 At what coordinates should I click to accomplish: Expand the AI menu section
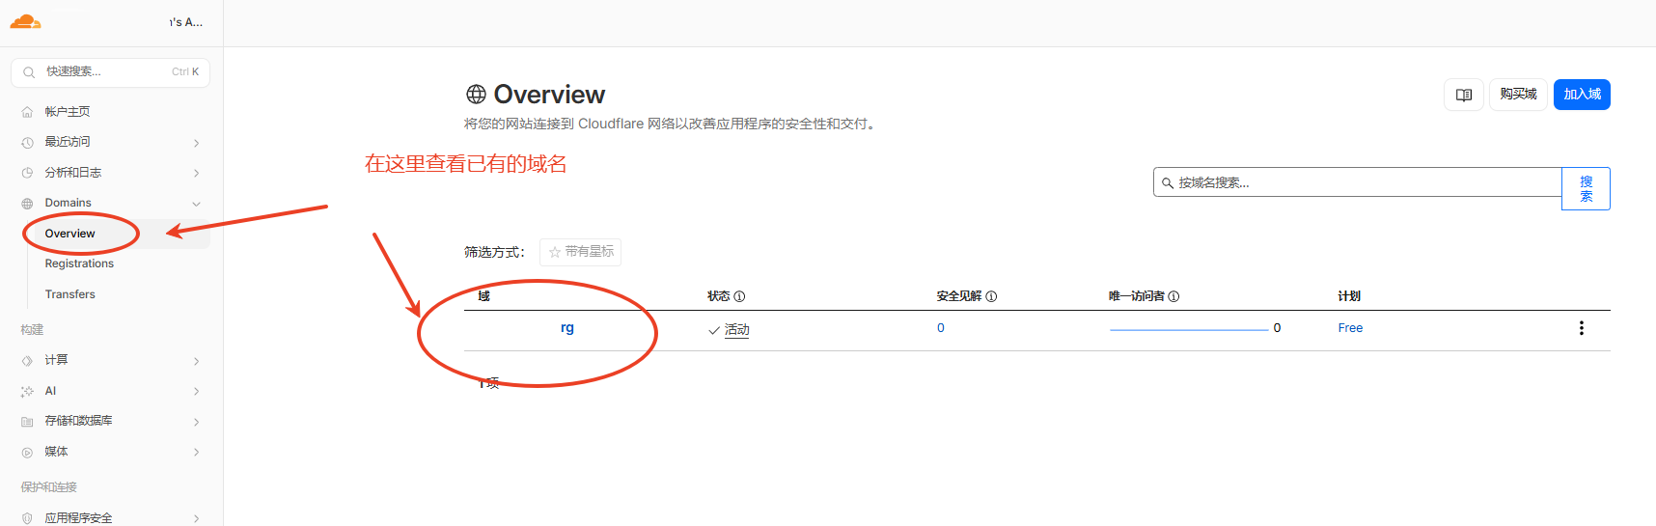196,392
